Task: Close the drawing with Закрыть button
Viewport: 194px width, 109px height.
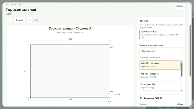Action: click(179, 6)
